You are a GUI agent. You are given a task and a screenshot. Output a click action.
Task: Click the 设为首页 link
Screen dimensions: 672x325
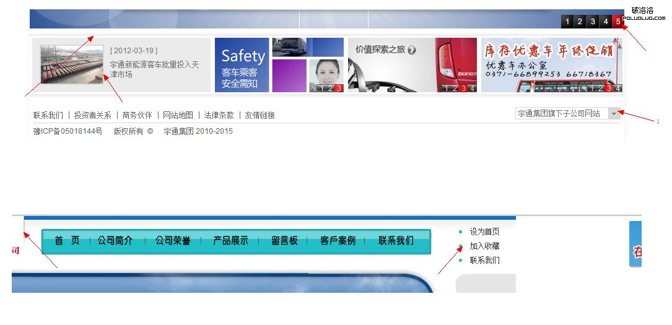point(485,232)
